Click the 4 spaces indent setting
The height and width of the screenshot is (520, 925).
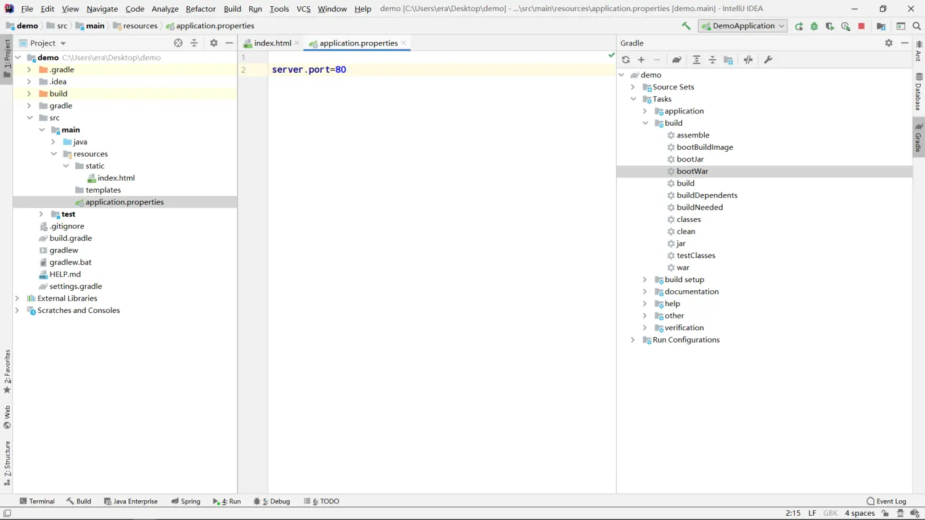tap(859, 513)
